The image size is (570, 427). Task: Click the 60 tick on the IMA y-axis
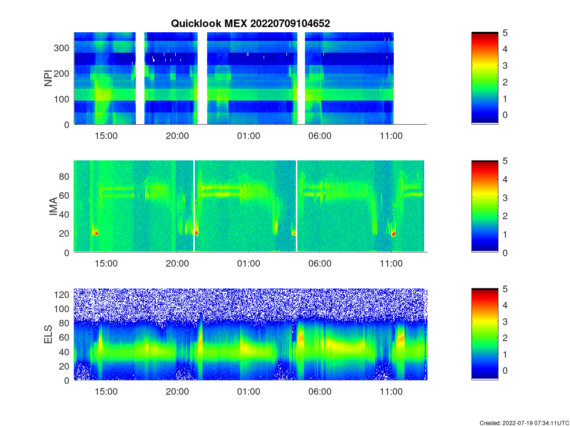(65, 195)
